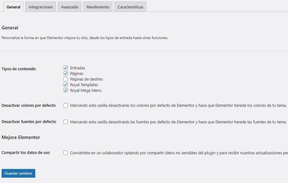Click the Desactivar colores por defecto label
Viewport: 288px width, 183px height.
pos(29,106)
